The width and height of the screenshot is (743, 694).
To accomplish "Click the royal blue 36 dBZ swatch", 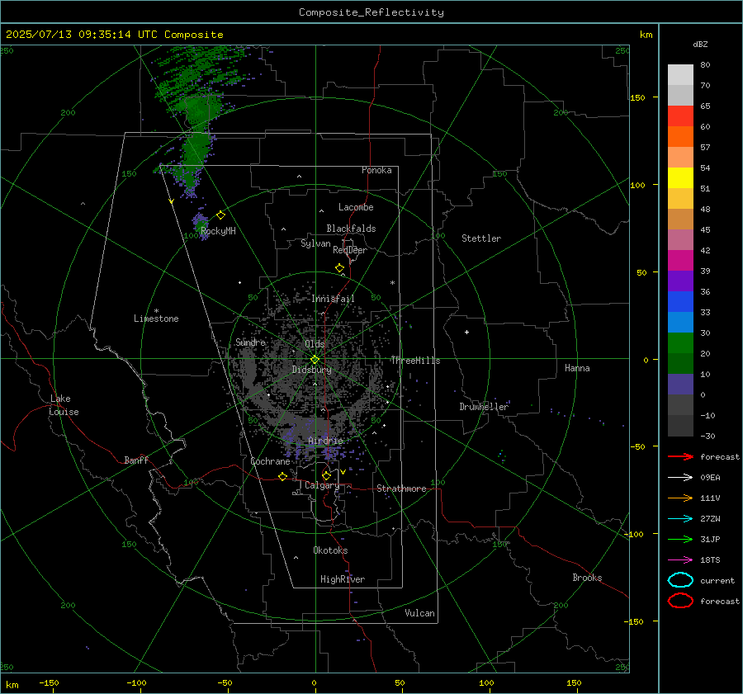I will (x=680, y=301).
